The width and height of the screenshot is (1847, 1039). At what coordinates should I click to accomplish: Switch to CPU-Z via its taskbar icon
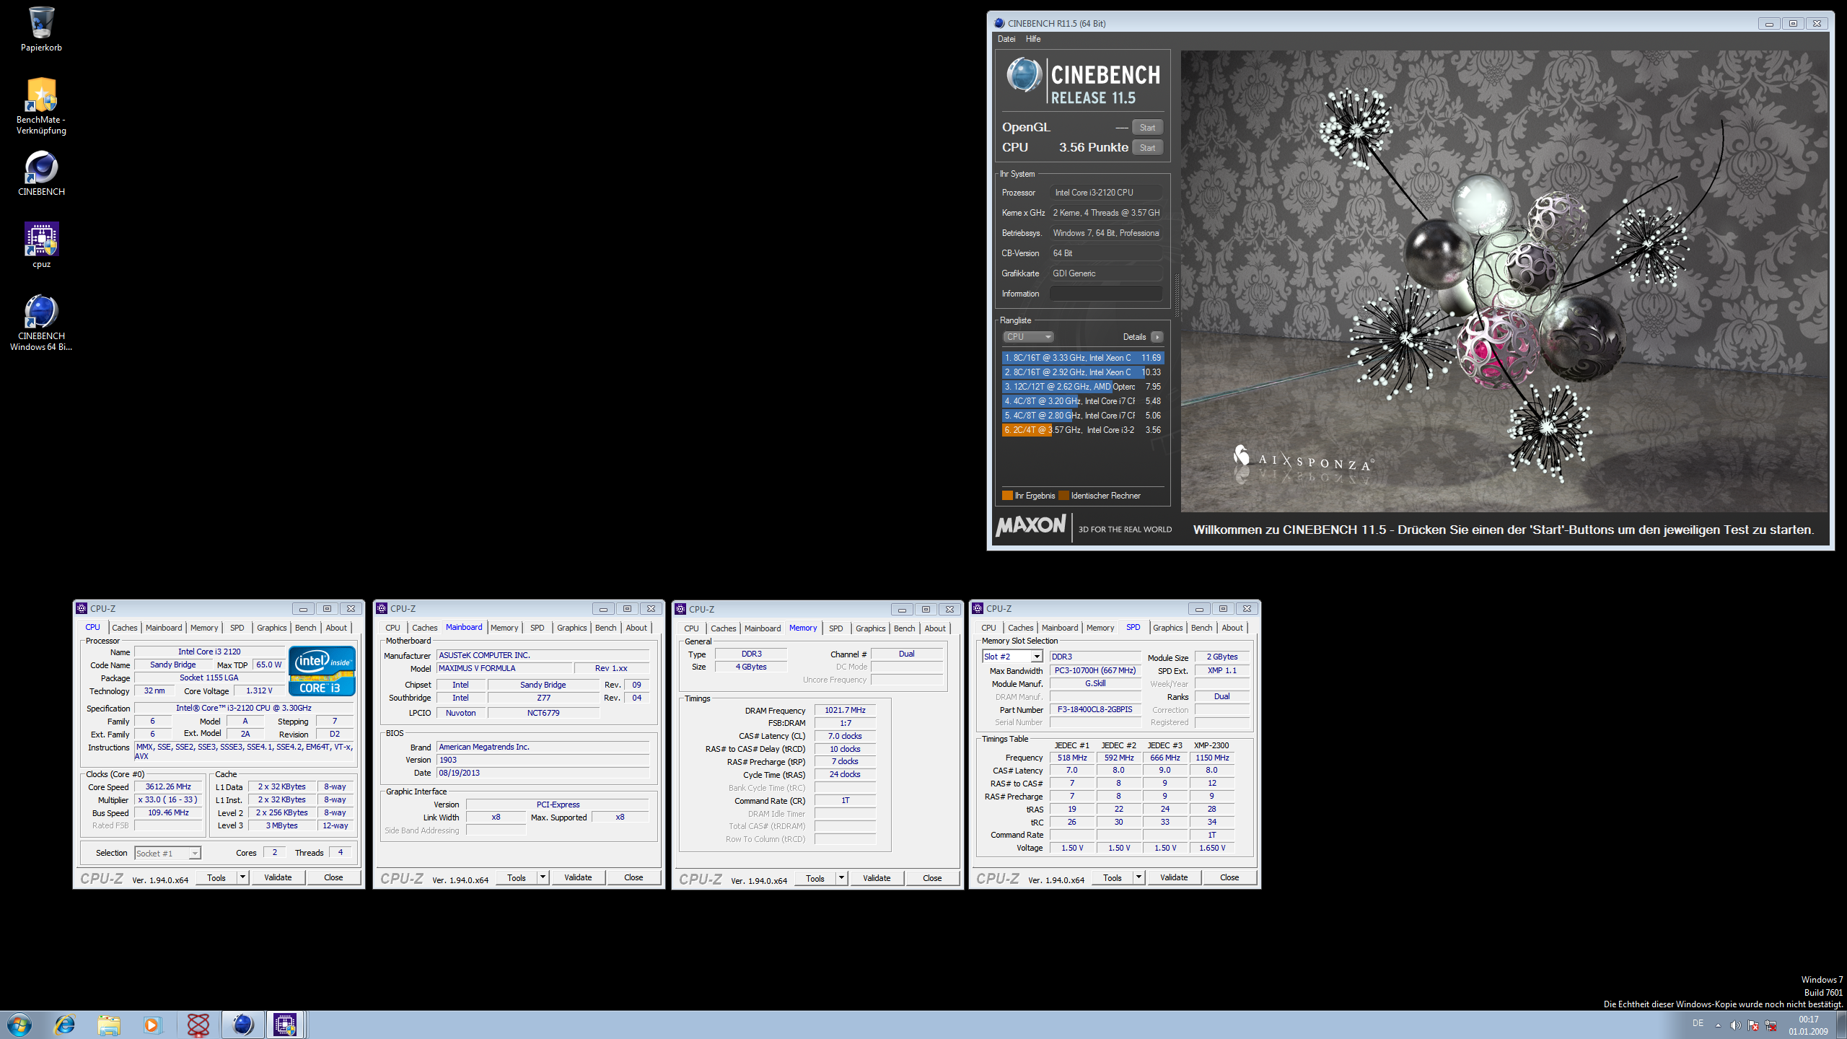coord(285,1025)
